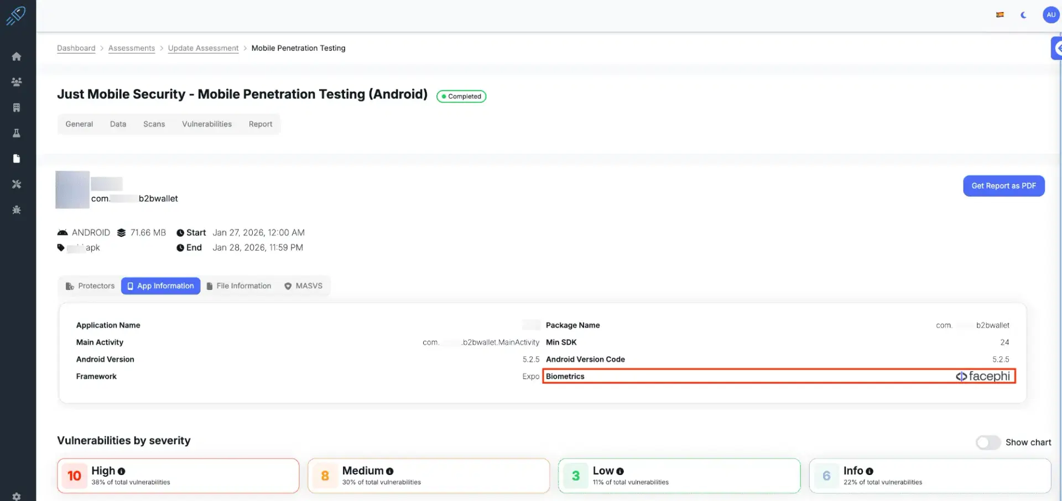Click the Android Version value 5.2.5
This screenshot has height=501, width=1062.
click(x=531, y=360)
